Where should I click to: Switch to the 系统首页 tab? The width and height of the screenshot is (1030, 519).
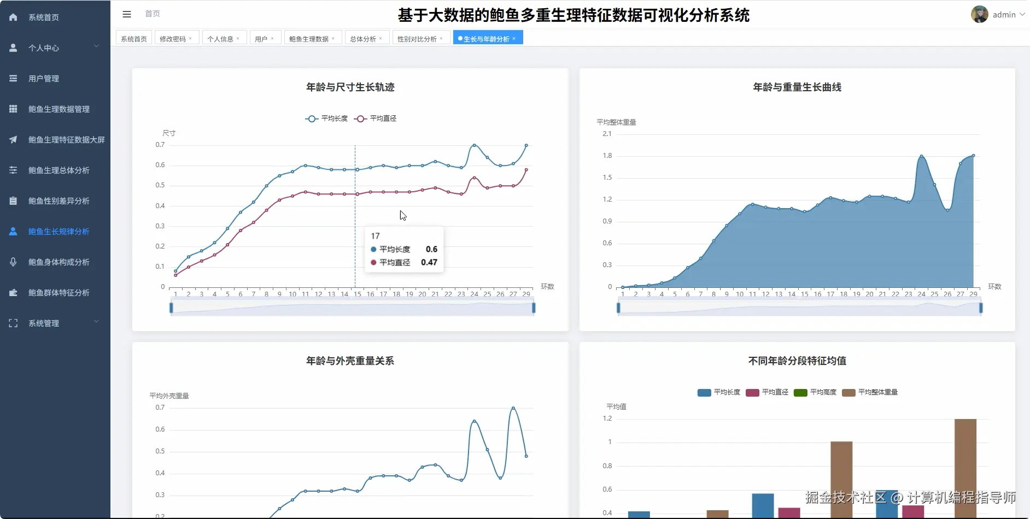pyautogui.click(x=134, y=39)
